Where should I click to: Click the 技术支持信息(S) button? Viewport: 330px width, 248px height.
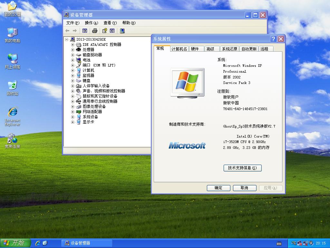242,168
